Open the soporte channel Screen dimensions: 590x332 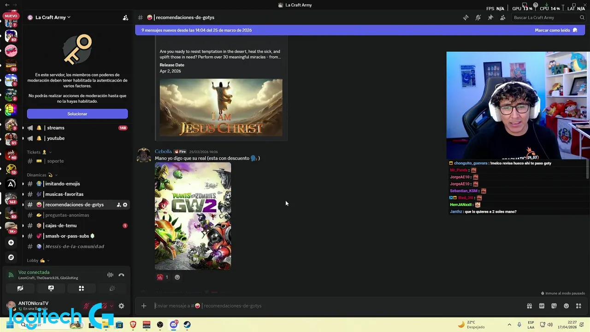click(77, 161)
